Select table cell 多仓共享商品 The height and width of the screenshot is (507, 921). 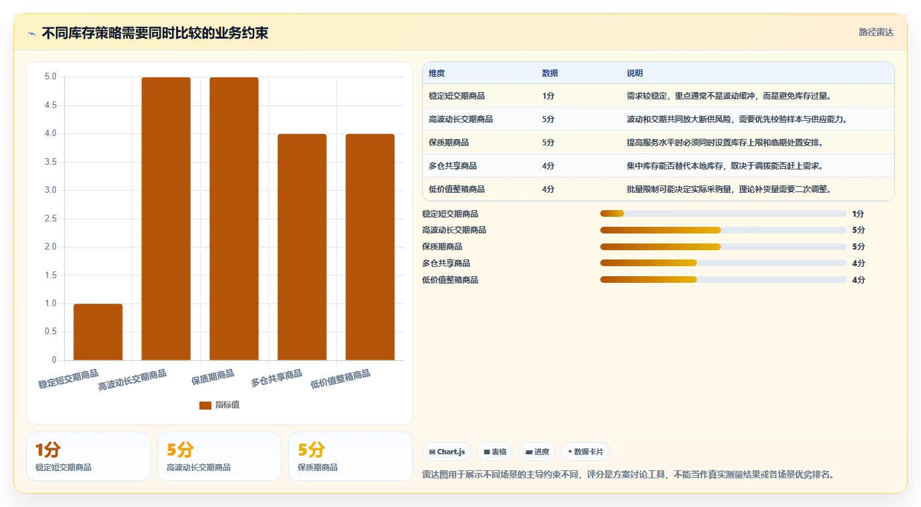[x=453, y=165]
